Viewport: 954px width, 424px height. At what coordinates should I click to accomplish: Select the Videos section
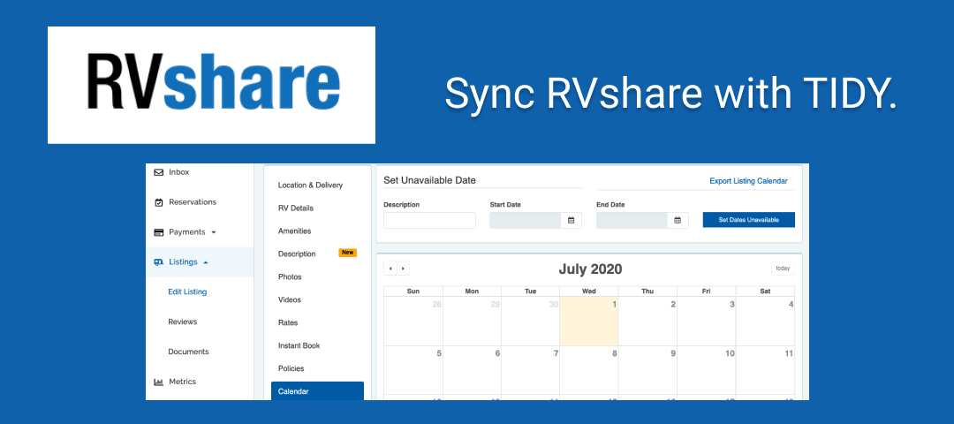point(290,300)
